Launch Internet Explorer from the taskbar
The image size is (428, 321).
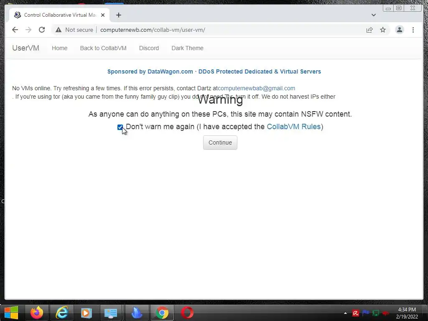click(62, 313)
